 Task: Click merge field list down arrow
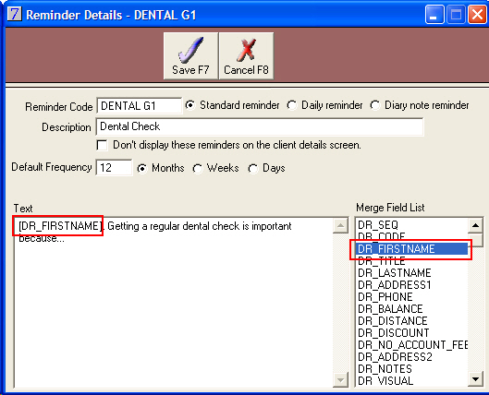pyautogui.click(x=475, y=379)
